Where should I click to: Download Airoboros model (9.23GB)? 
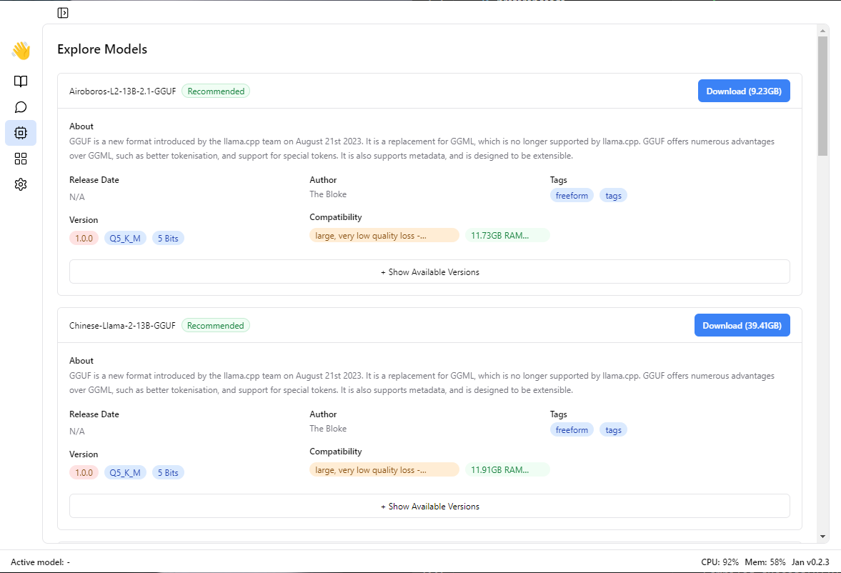pos(743,91)
